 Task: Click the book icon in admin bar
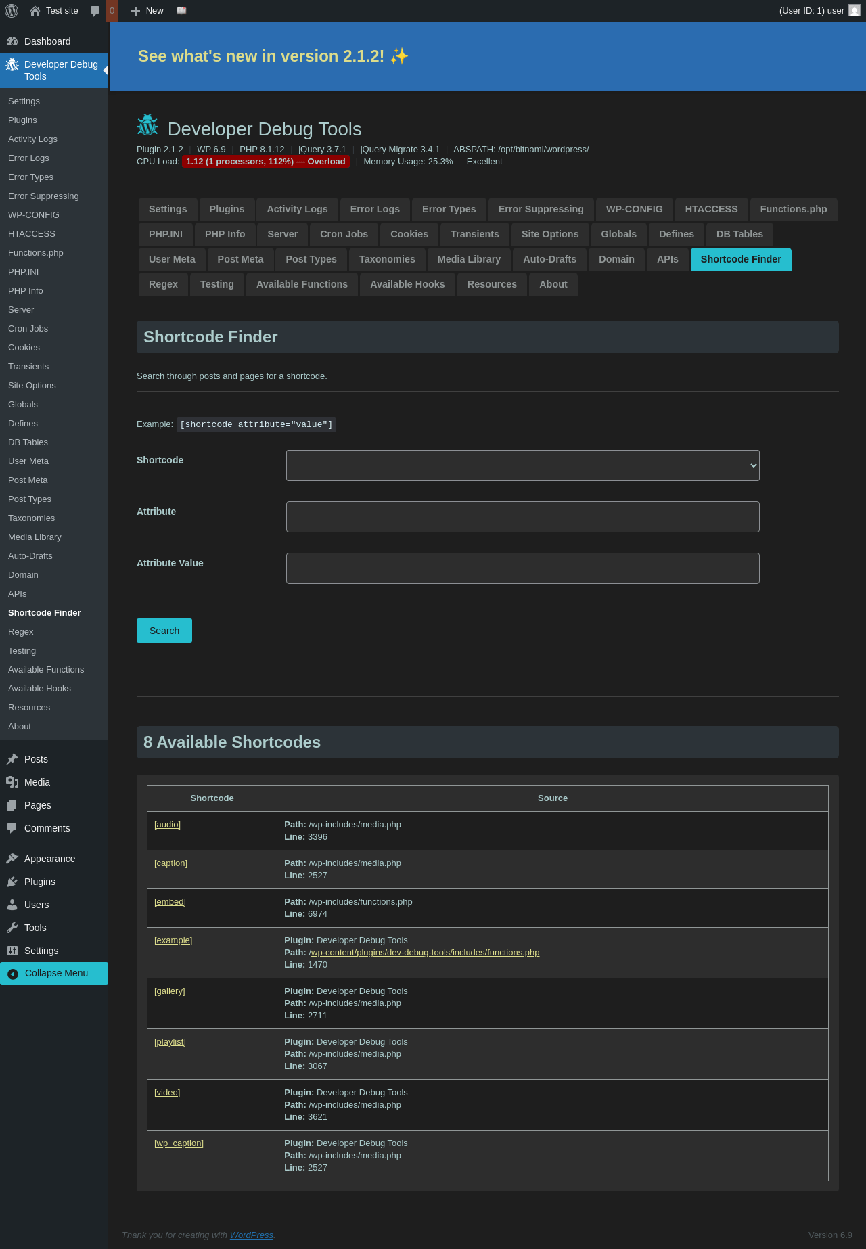[x=181, y=11]
